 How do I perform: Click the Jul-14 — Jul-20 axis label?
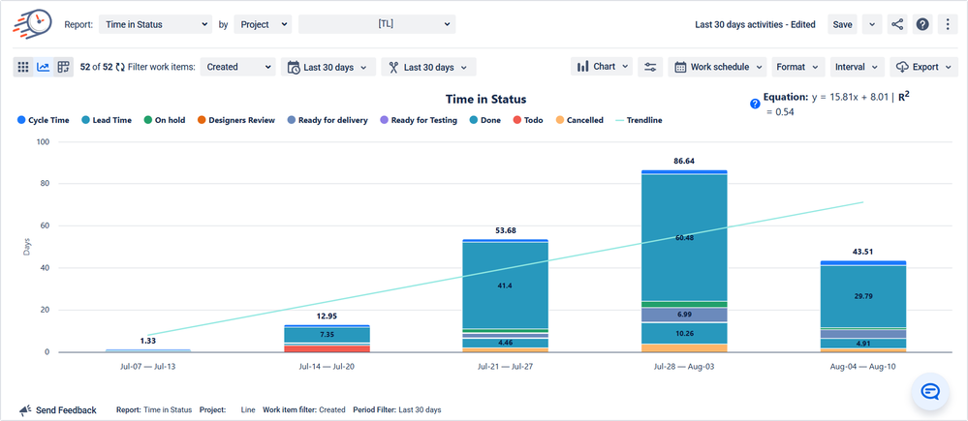point(327,366)
